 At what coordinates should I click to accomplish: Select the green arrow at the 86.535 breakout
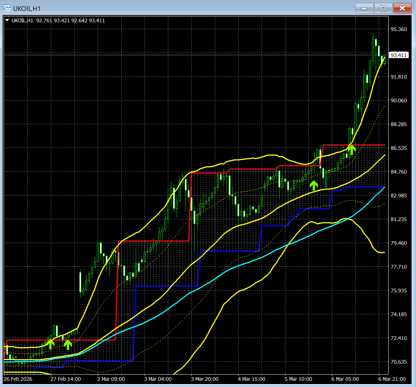[x=352, y=150]
